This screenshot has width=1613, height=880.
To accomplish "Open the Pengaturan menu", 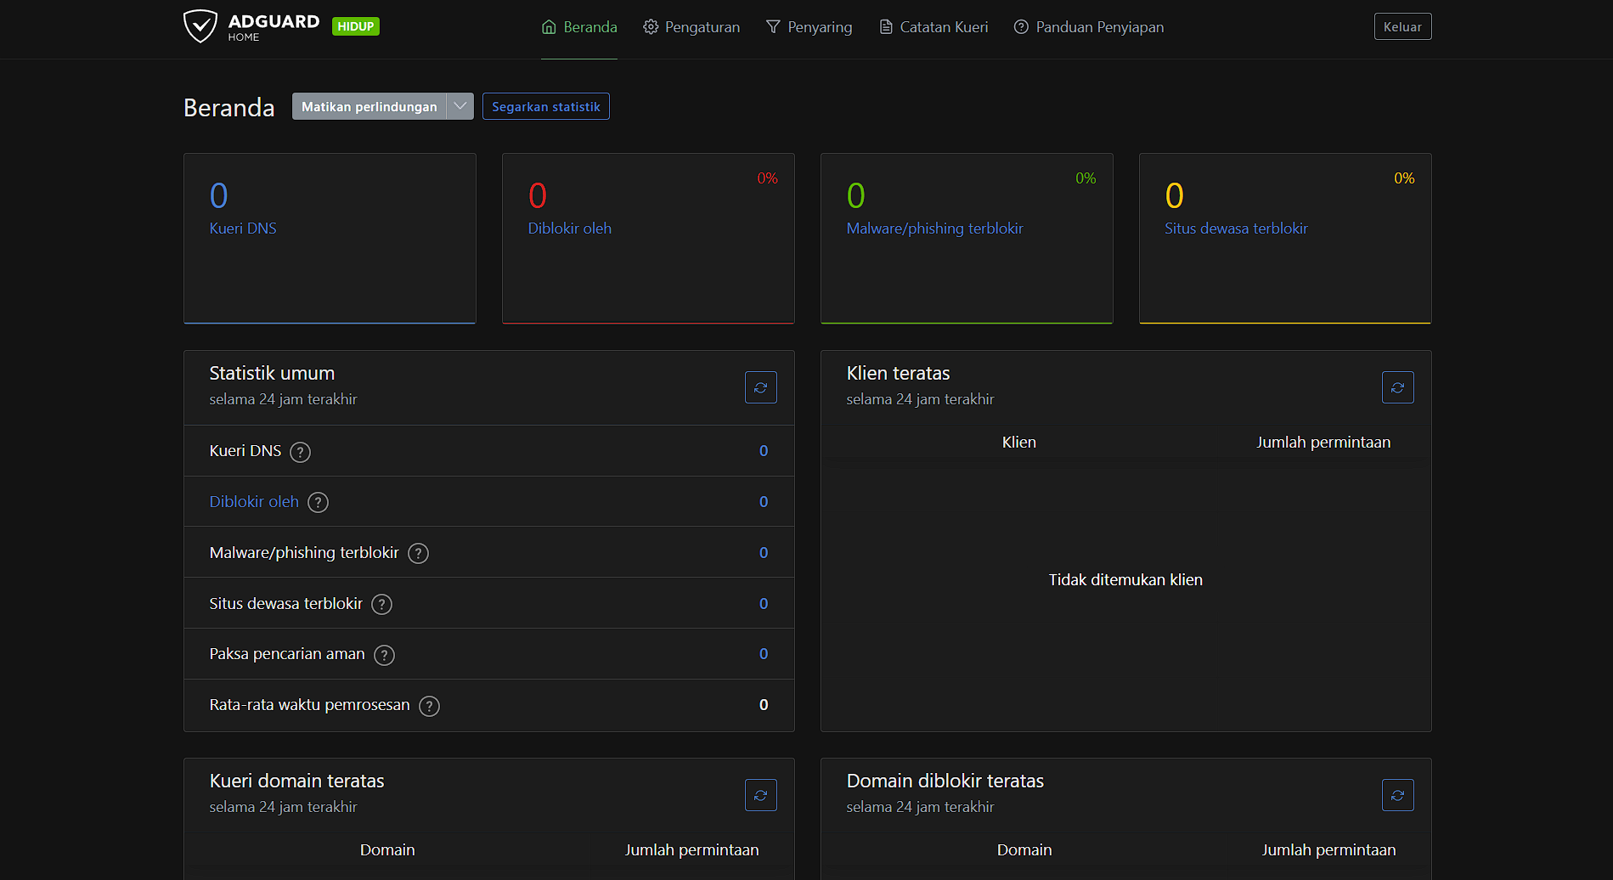I will pos(691,27).
